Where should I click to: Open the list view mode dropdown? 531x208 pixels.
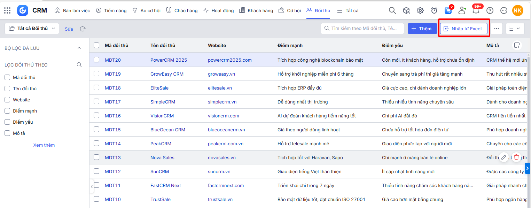pyautogui.click(x=515, y=29)
